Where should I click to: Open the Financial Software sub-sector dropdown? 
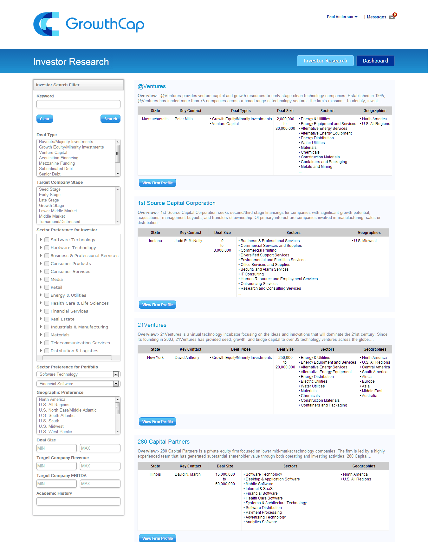116,384
